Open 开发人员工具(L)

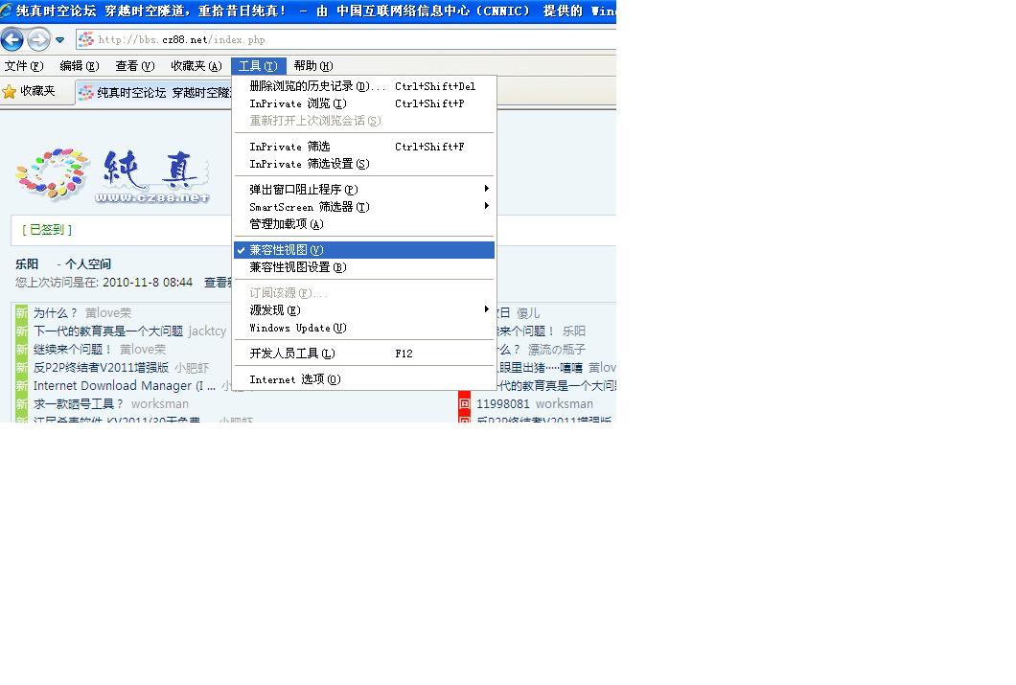pos(364,353)
